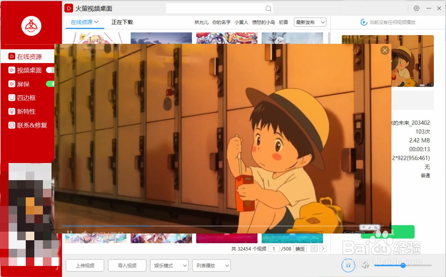The width and height of the screenshot is (446, 277).
Task: Toggle the 视频桌面 switch
Action: (x=50, y=70)
